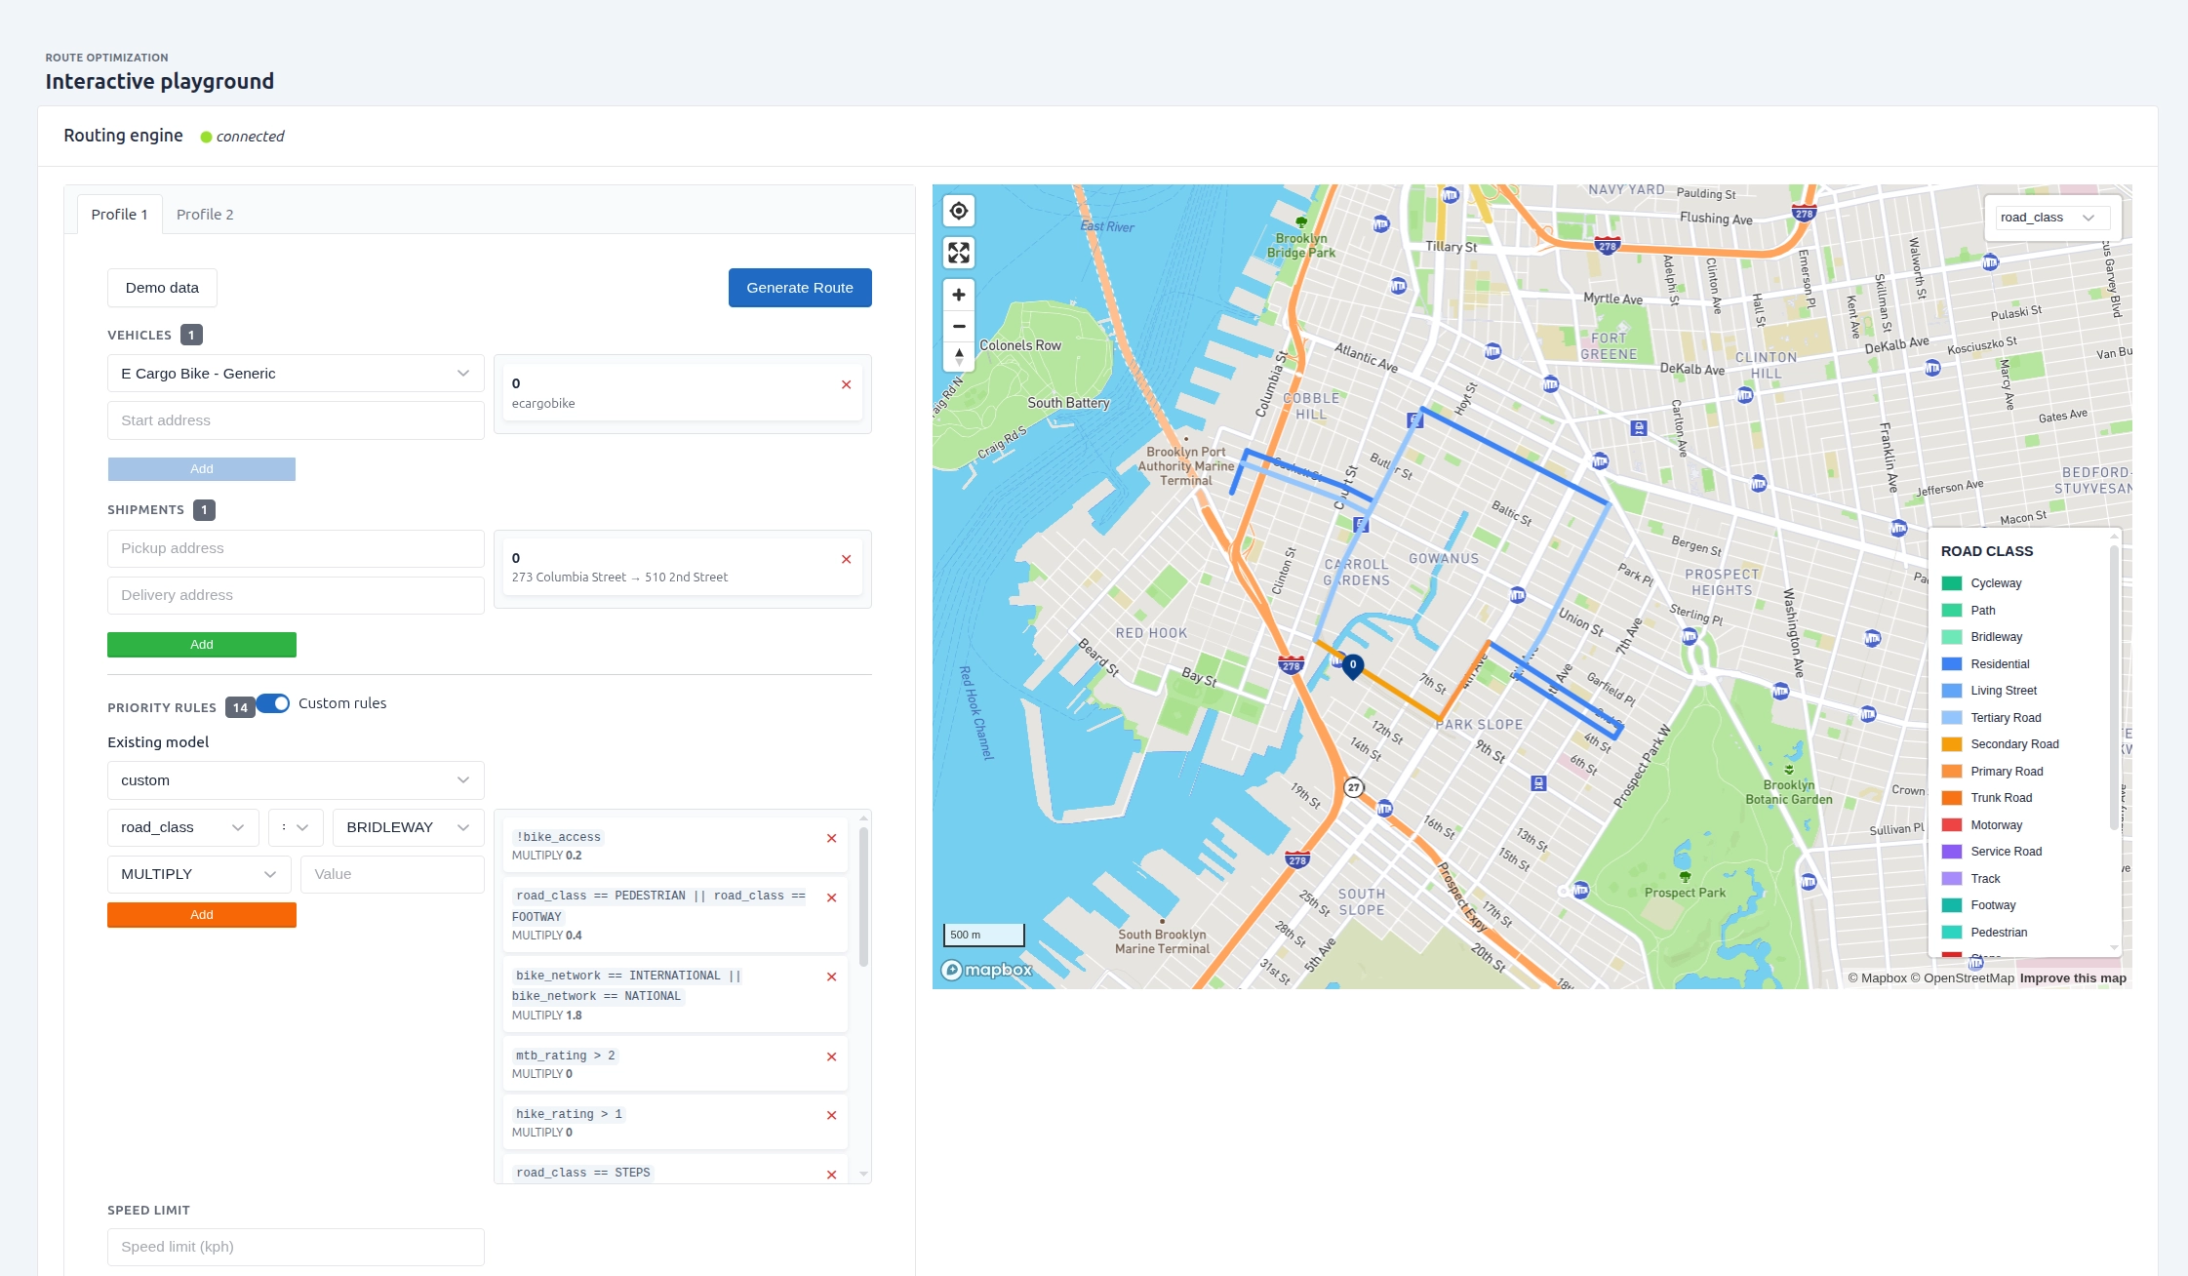Zoom in using the plus icon
Screen dimensions: 2188x1276
coord(958,294)
